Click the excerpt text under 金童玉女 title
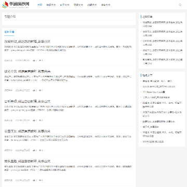The height and width of the screenshot is (187, 187). 68,138
